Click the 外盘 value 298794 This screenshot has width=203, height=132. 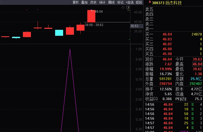point(165,84)
